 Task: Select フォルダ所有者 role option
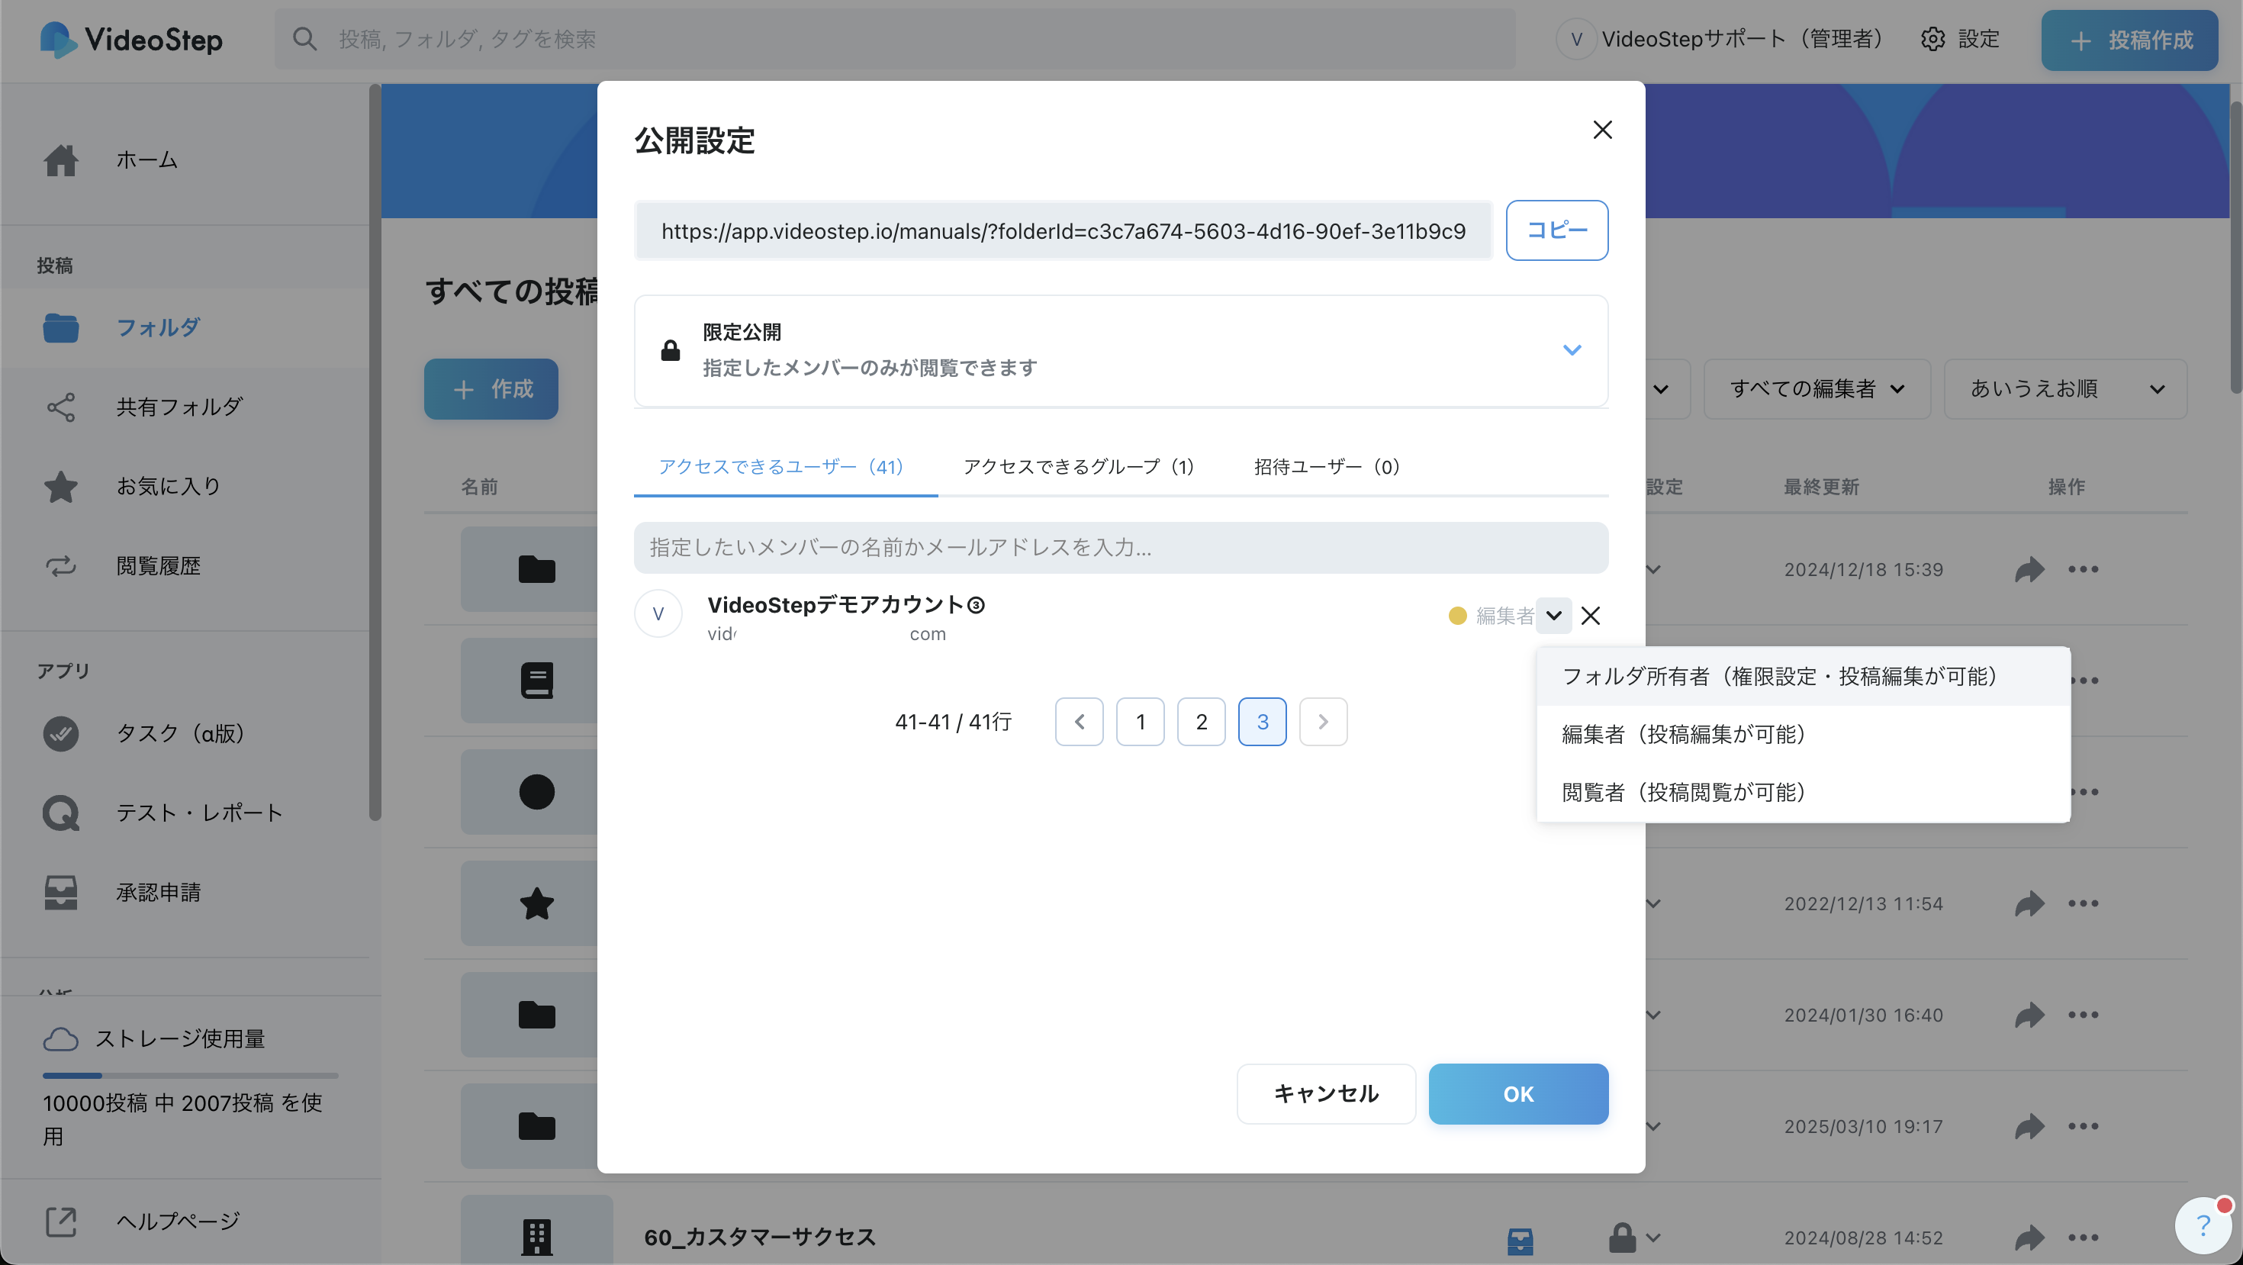(1780, 677)
